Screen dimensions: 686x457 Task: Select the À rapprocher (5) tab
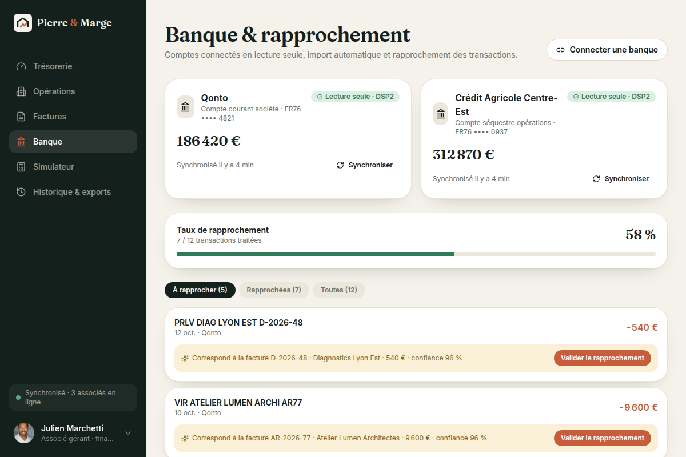[x=200, y=290]
